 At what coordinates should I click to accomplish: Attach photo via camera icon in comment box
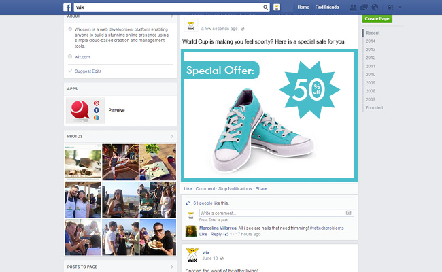[348, 213]
